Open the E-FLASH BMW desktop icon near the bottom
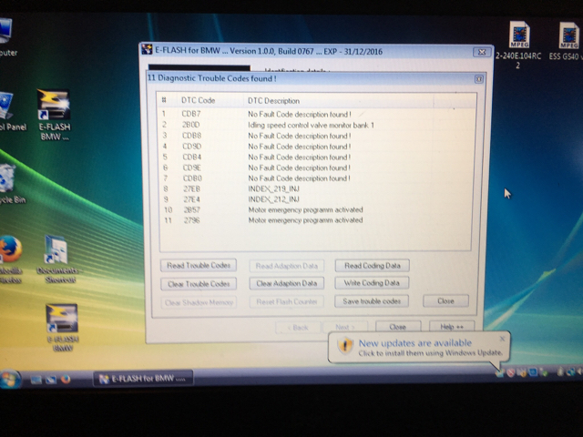 click(x=62, y=328)
